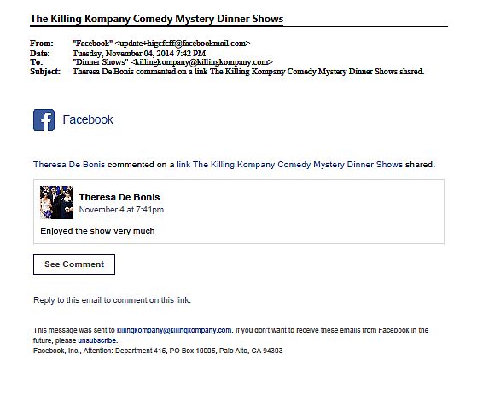Select the Facebook, Inc. Palo Alto address line
Viewport: 483px width, 395px height.
click(158, 351)
